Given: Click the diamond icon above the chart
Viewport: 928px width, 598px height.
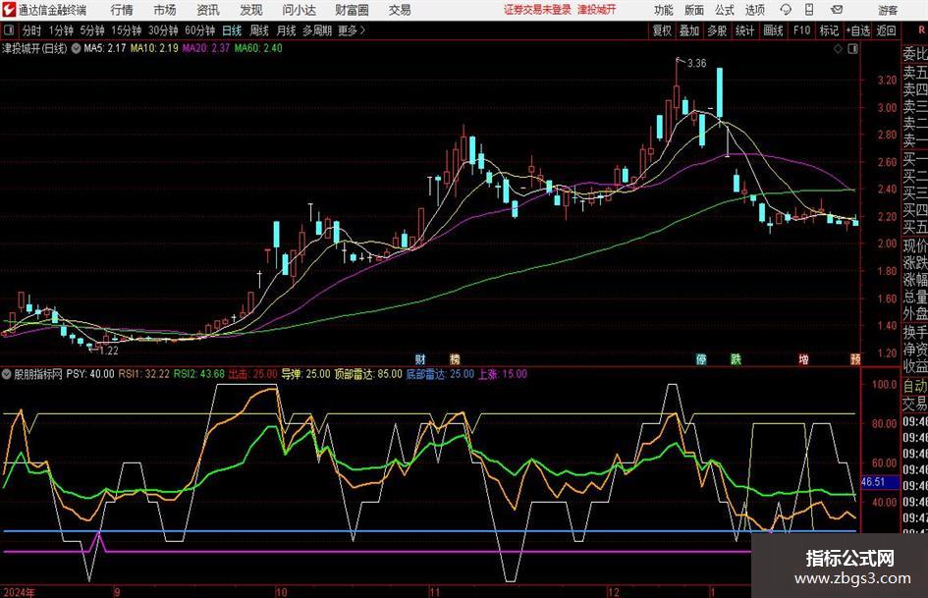Looking at the screenshot, I should click(838, 49).
